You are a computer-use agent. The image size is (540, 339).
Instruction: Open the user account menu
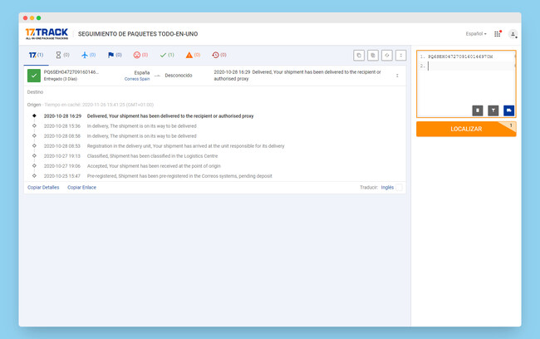[x=513, y=34]
